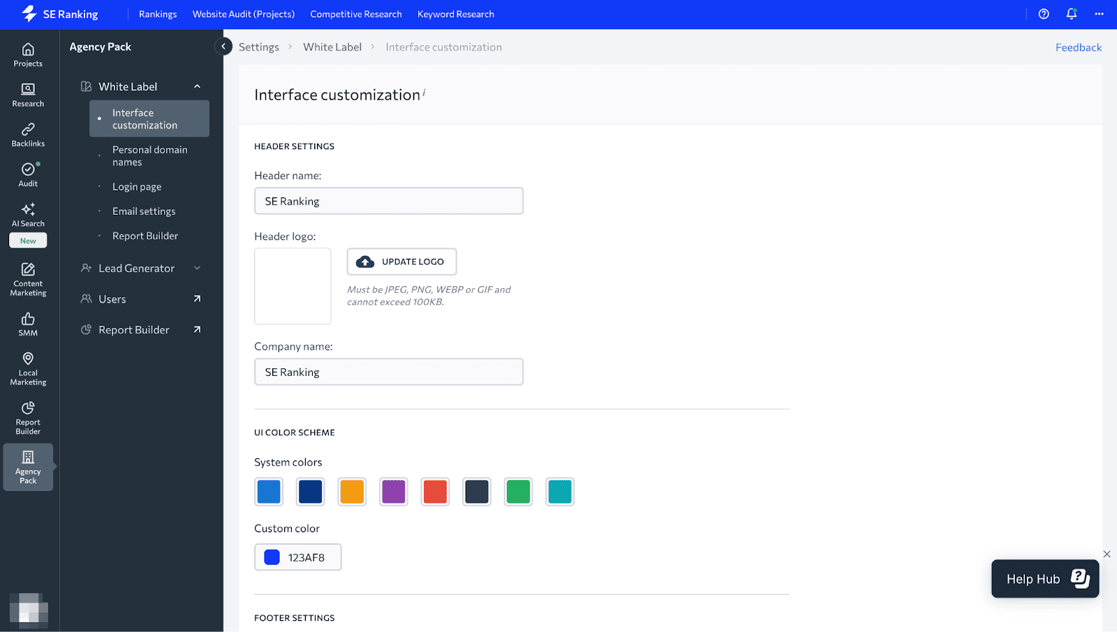This screenshot has height=632, width=1117.
Task: Open Keyword Research menu
Action: 456,14
